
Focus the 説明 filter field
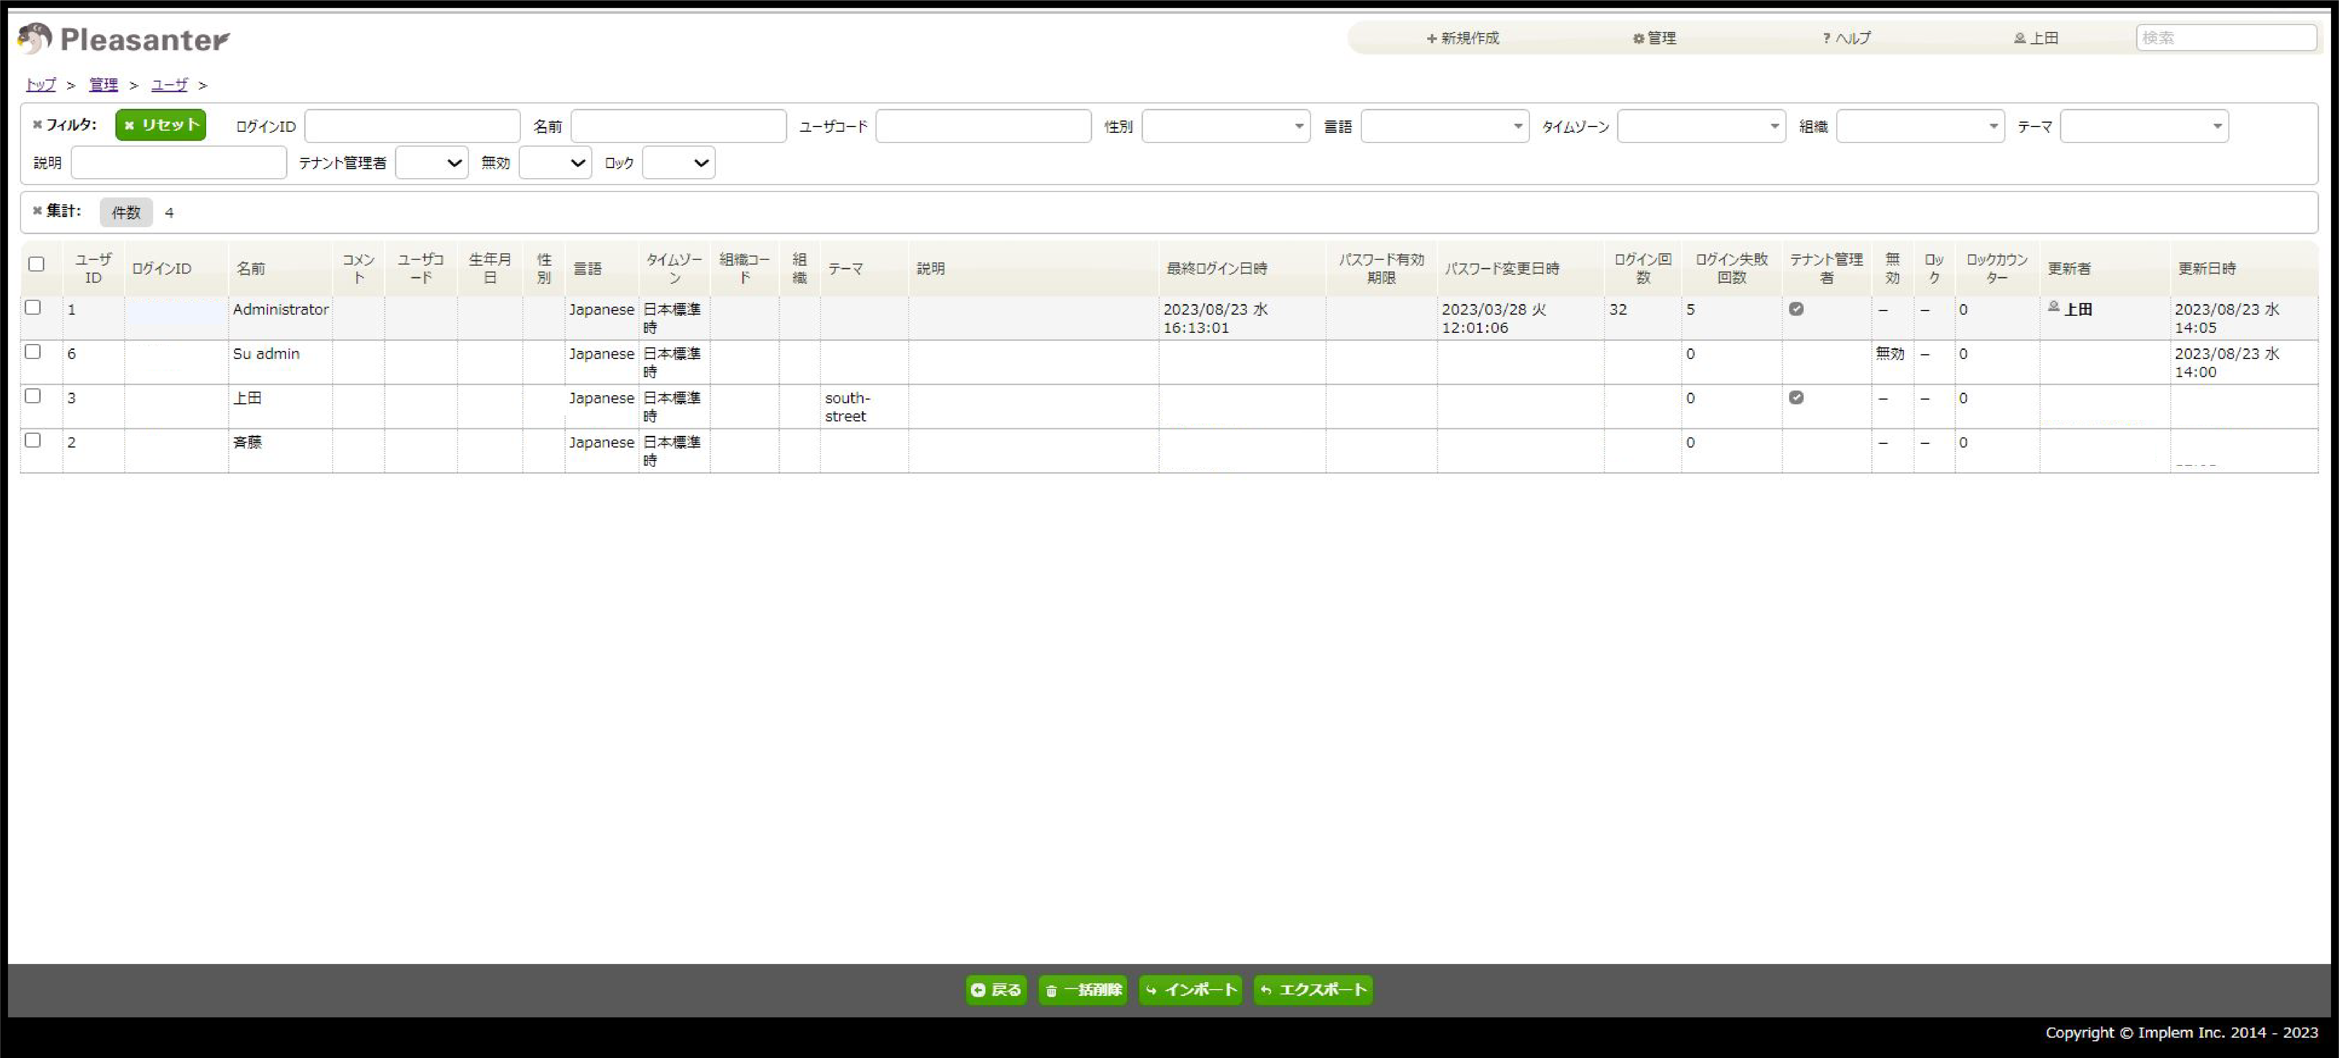(x=179, y=163)
